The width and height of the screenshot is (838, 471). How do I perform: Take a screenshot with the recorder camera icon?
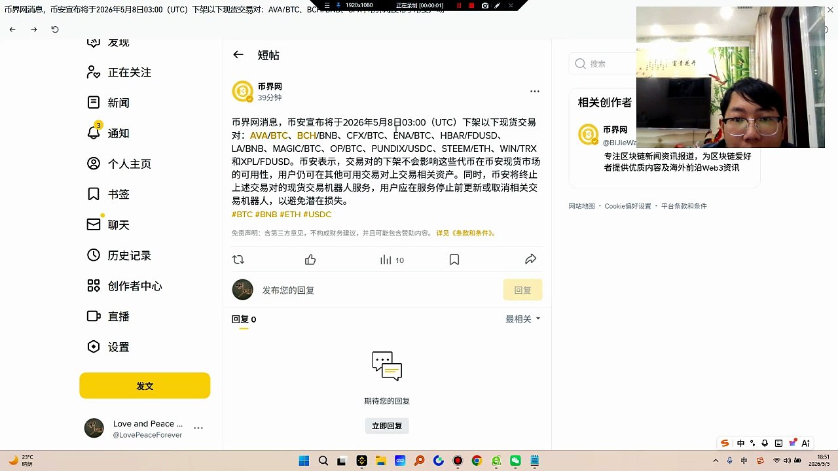pos(484,5)
